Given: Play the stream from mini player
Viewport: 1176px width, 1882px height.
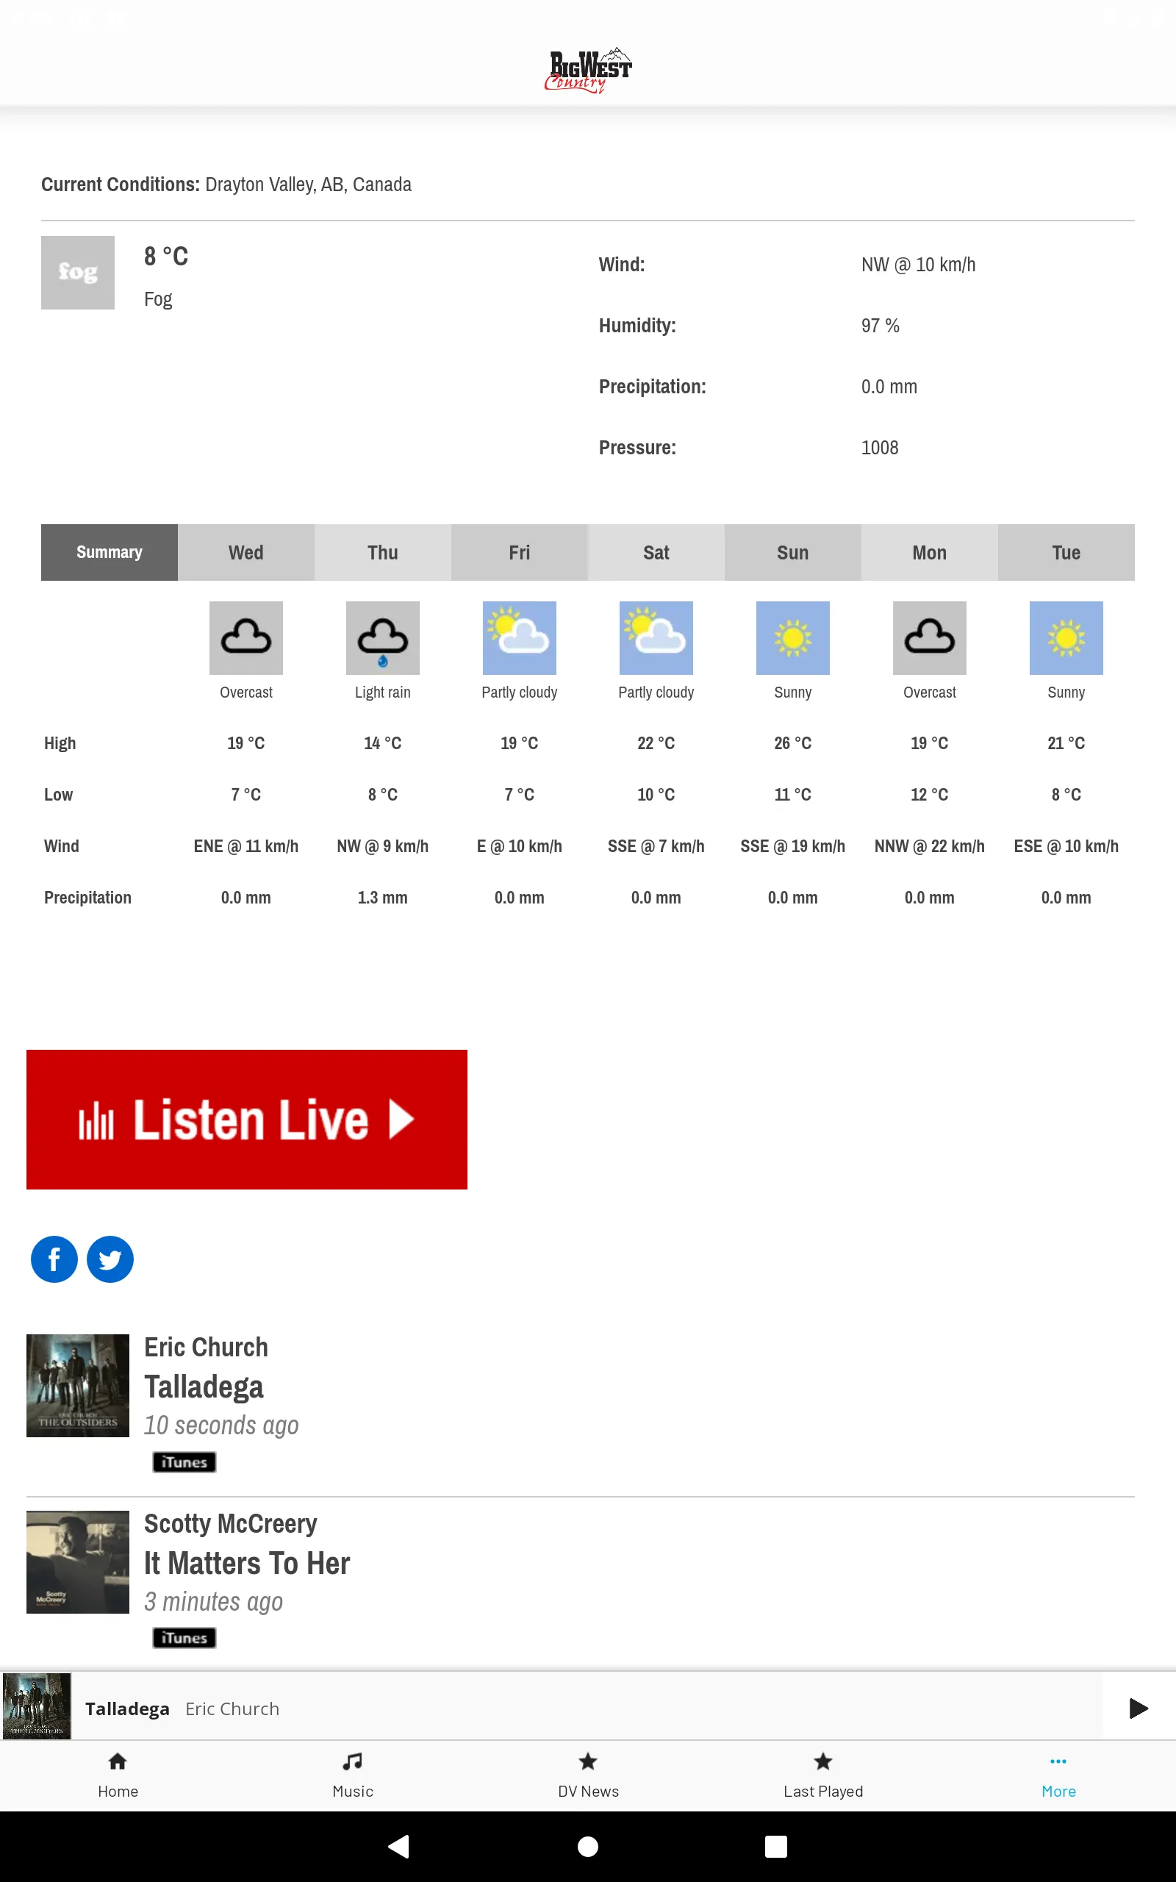Looking at the screenshot, I should [x=1139, y=1708].
